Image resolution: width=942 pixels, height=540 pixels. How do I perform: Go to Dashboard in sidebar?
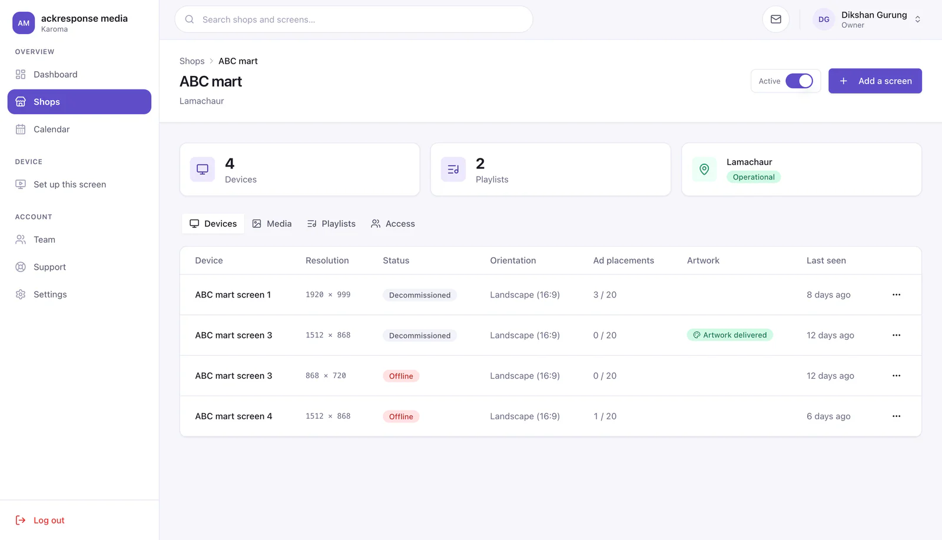(x=79, y=74)
